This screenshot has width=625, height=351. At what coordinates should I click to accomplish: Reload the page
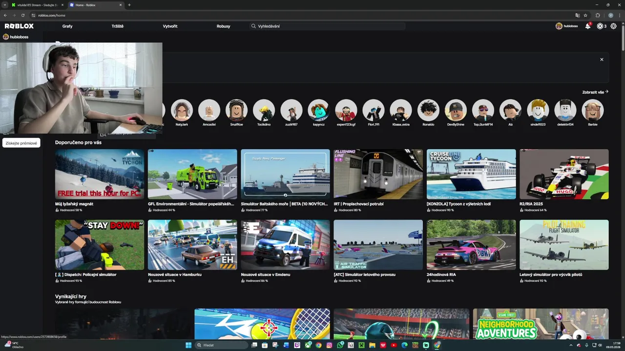[x=22, y=15]
